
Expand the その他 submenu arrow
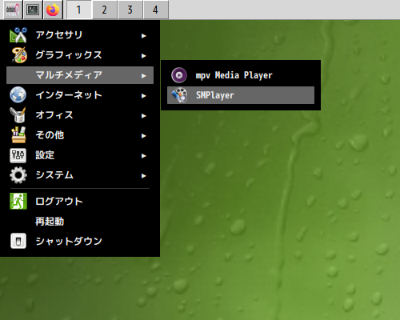[x=144, y=136]
